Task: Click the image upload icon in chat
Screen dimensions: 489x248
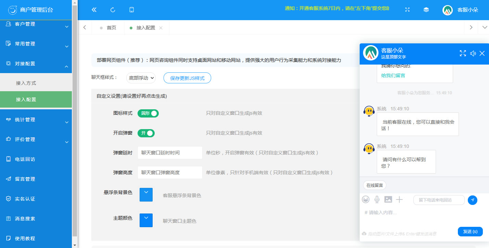Action: [388, 199]
